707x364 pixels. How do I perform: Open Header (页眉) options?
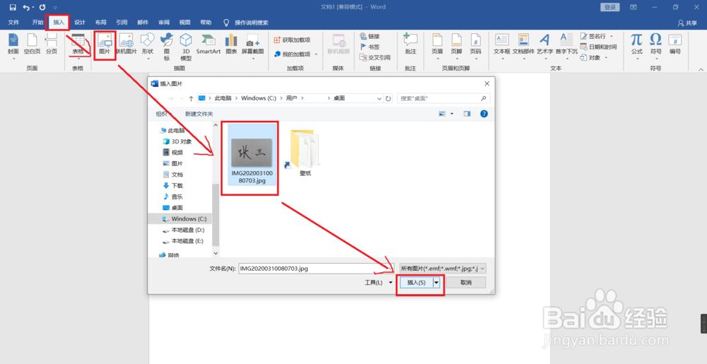click(x=438, y=47)
